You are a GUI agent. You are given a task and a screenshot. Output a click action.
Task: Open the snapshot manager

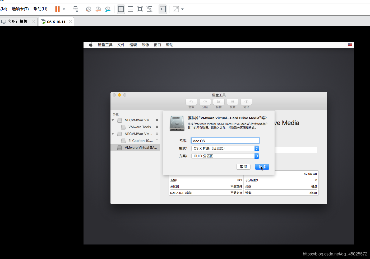pyautogui.click(x=108, y=9)
